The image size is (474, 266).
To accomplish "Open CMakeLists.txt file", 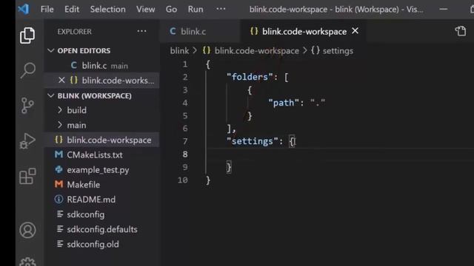I will point(95,155).
